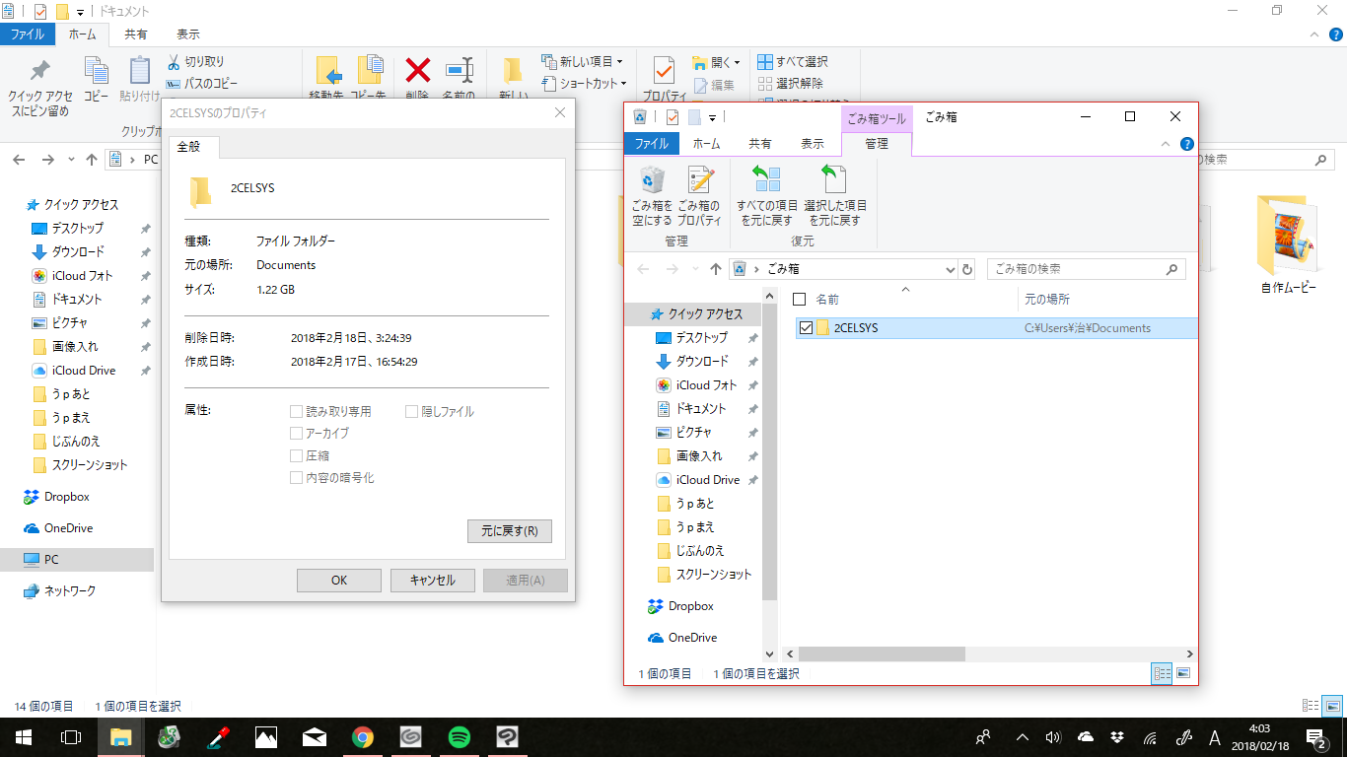The width and height of the screenshot is (1347, 757).
Task: Click Restore all items (すべての項目を元に戻す)
Action: click(767, 196)
